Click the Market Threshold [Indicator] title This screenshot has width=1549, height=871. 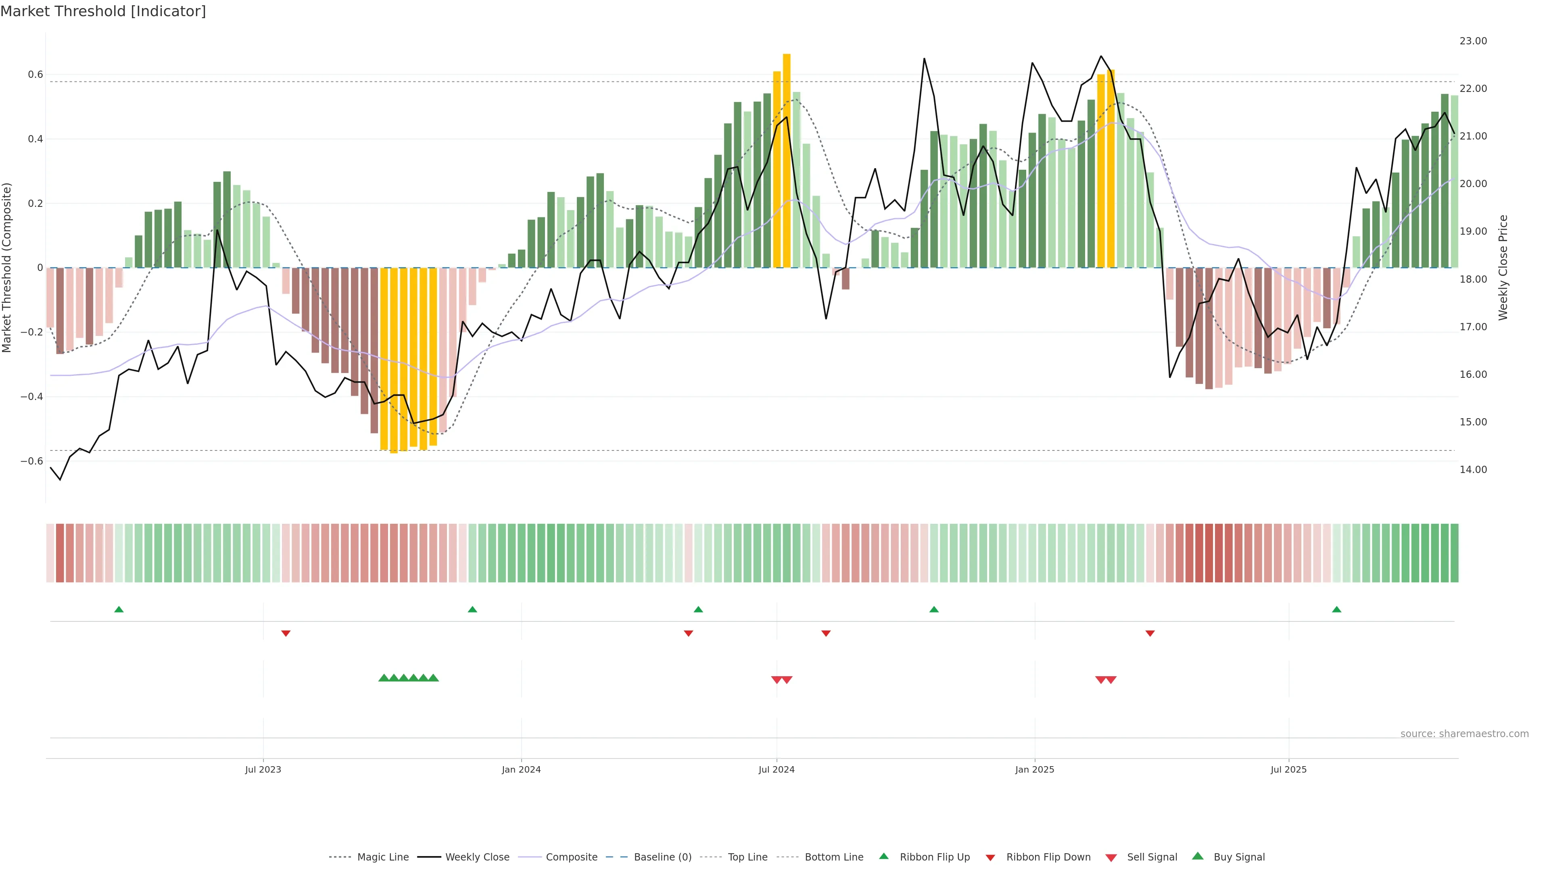(103, 11)
